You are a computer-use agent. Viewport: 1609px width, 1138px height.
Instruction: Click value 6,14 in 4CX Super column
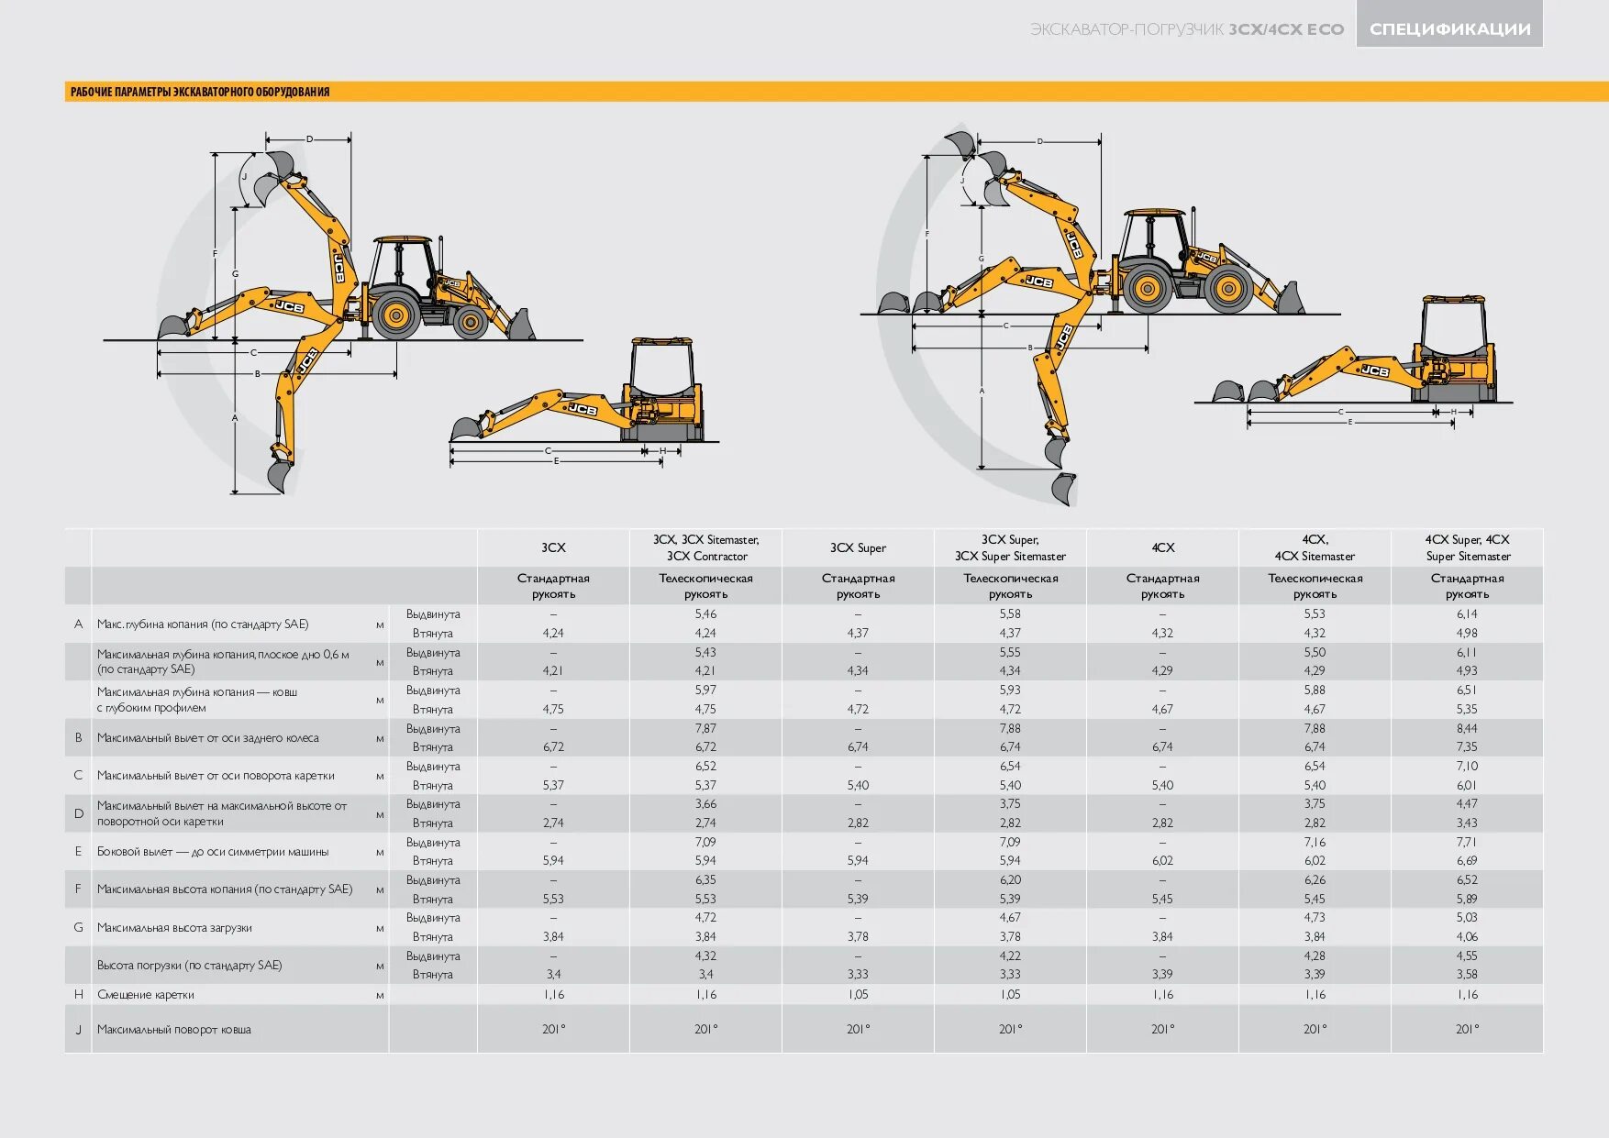pyautogui.click(x=1467, y=613)
